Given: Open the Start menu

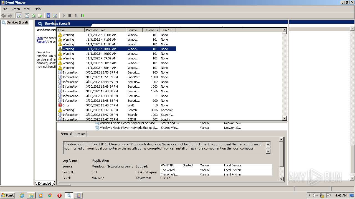Looking at the screenshot, I should point(8,195).
